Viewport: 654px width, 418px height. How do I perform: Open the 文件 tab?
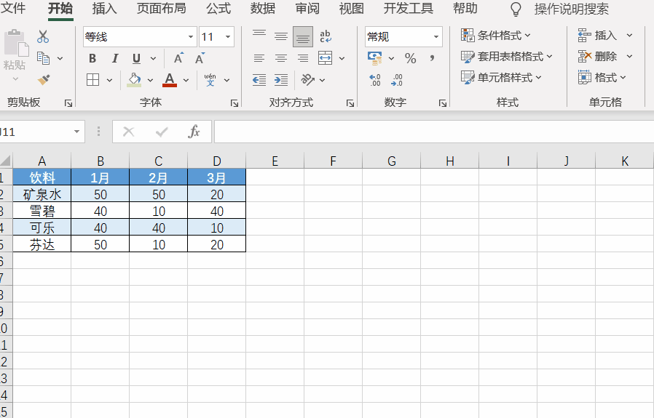(x=13, y=8)
